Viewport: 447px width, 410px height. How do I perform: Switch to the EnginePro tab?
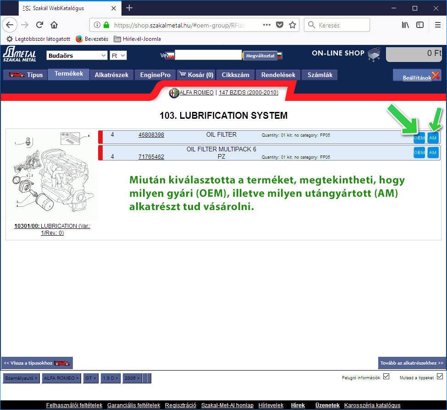click(x=155, y=75)
